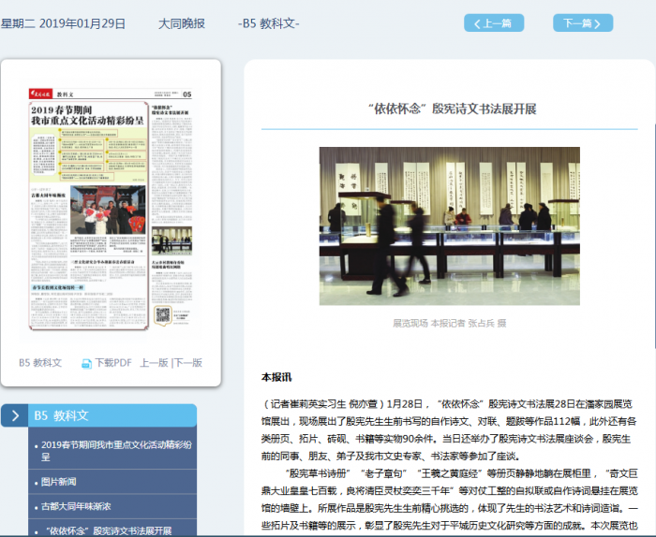Screen dimensions: 656x537
Task: Click the 本报讯 heading
Action: (x=276, y=377)
